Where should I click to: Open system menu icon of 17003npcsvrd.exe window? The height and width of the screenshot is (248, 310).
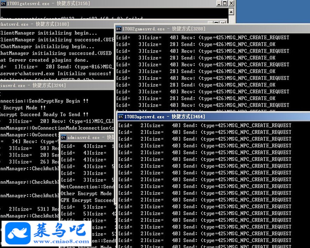pyautogui.click(x=121, y=117)
